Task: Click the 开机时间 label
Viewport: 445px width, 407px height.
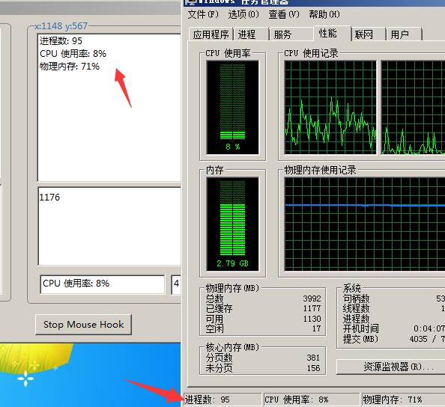Action: (360, 328)
